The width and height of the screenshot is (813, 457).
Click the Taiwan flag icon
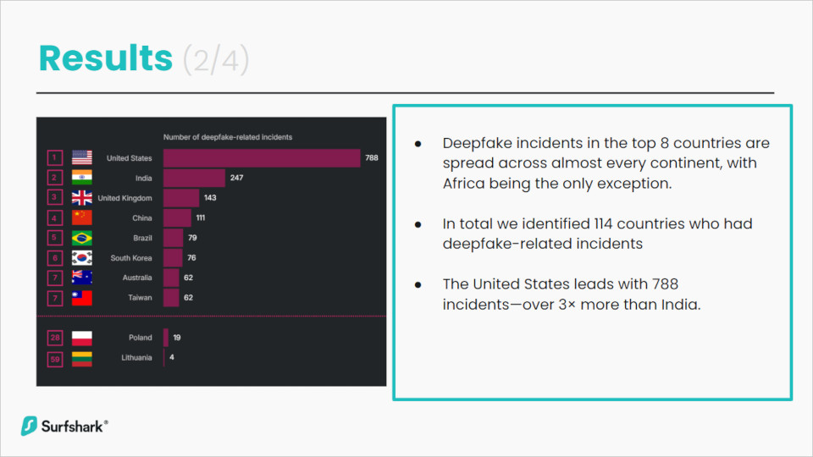82,298
